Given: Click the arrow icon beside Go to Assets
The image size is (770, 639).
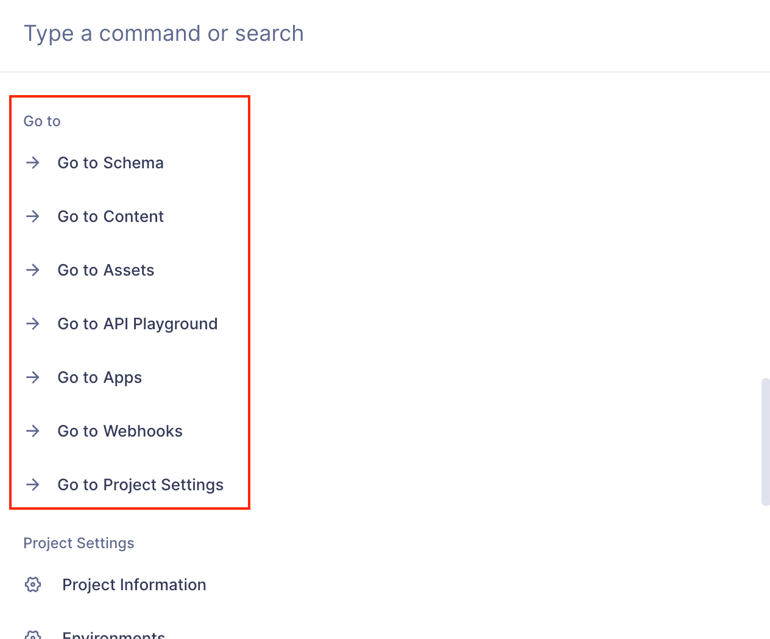Looking at the screenshot, I should (32, 270).
